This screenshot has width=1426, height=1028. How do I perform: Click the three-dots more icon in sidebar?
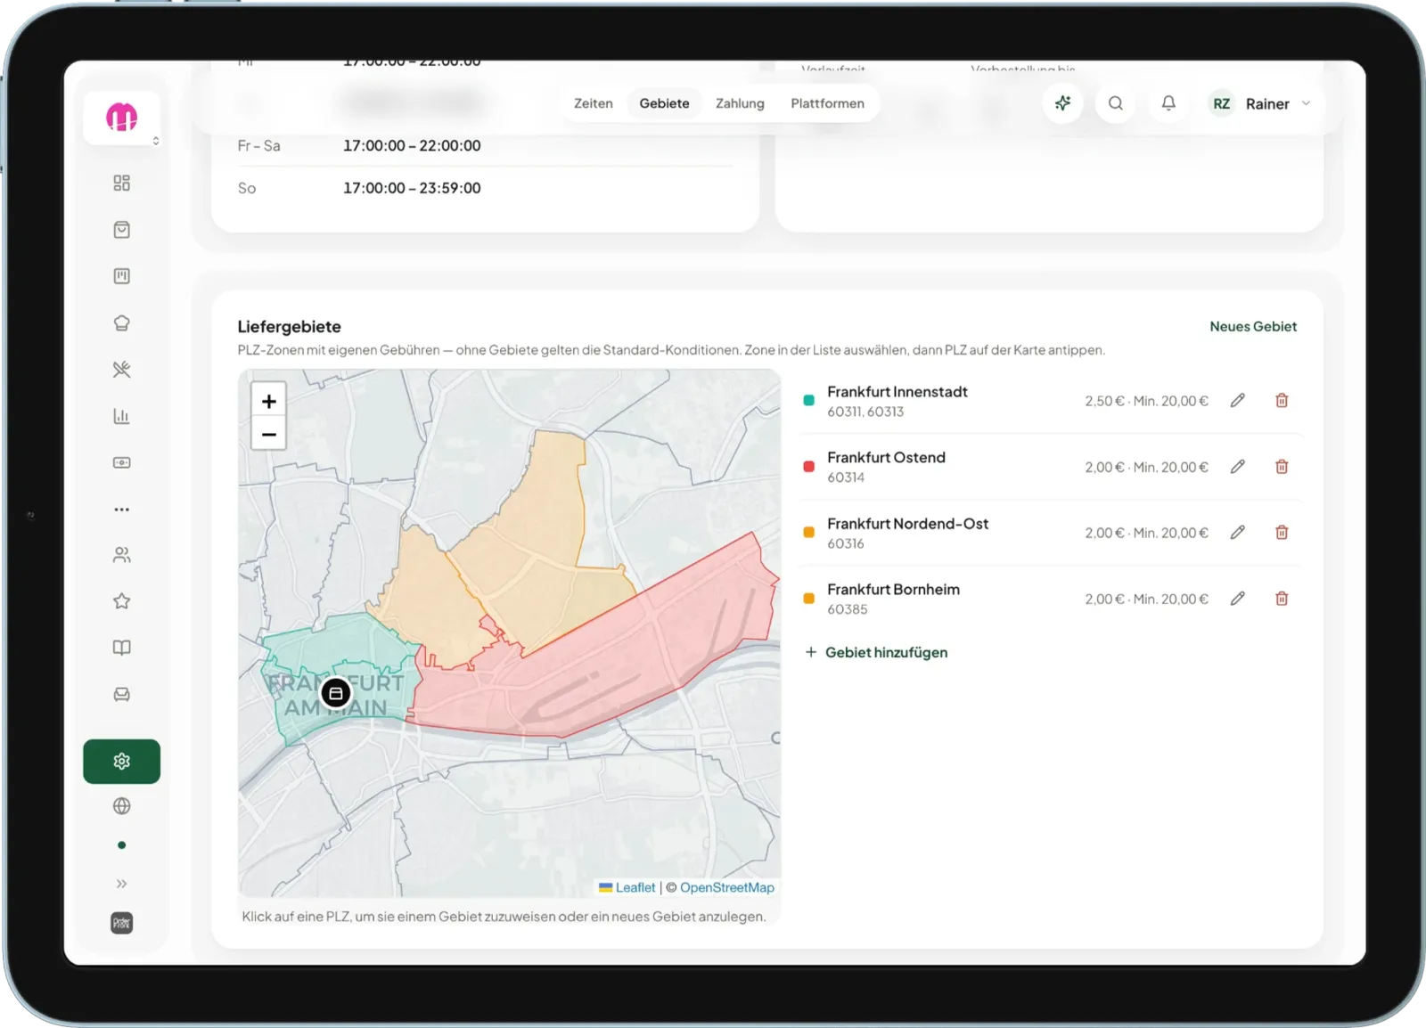tap(122, 510)
